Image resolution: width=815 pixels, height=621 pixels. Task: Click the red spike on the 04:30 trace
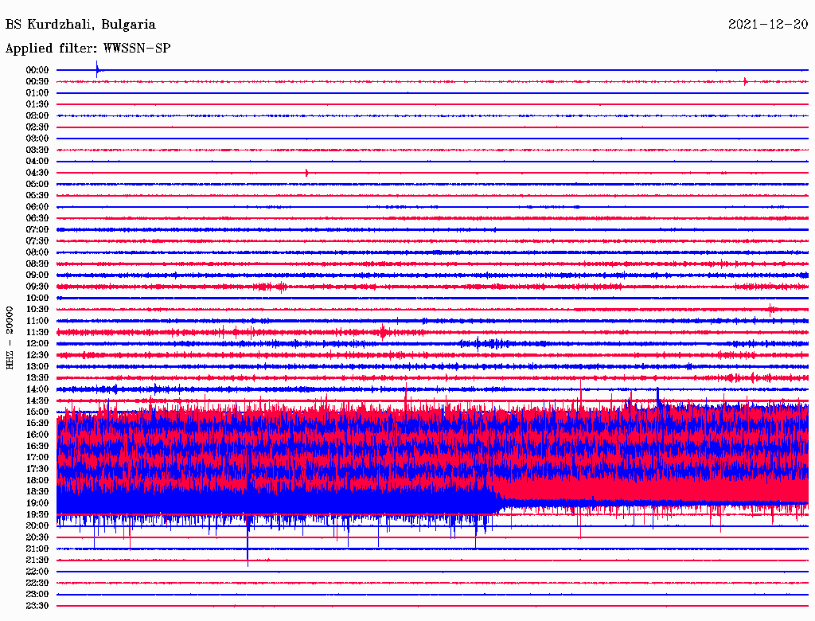306,173
